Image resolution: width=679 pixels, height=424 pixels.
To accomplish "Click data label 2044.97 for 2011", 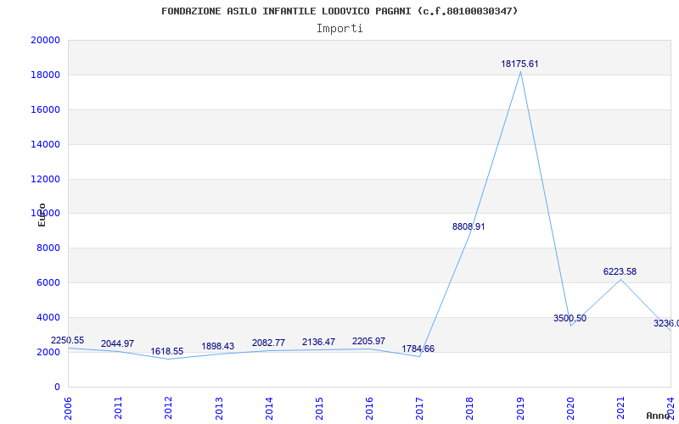I will [x=117, y=344].
